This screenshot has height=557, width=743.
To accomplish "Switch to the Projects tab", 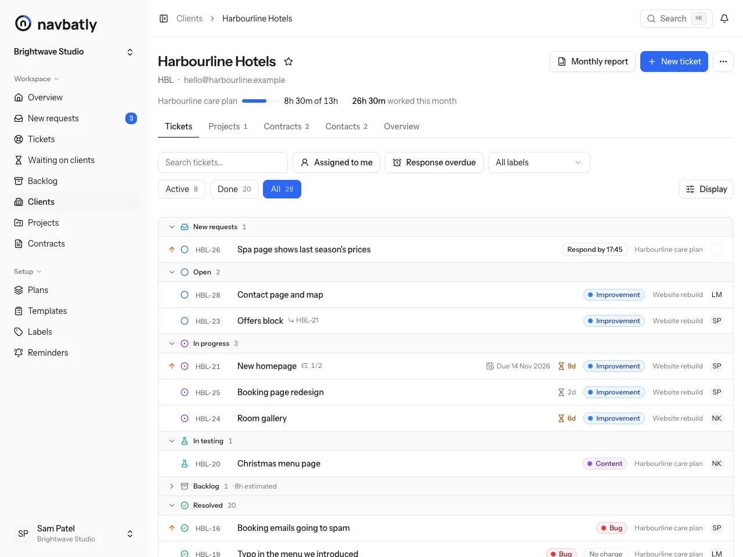I will [x=228, y=126].
